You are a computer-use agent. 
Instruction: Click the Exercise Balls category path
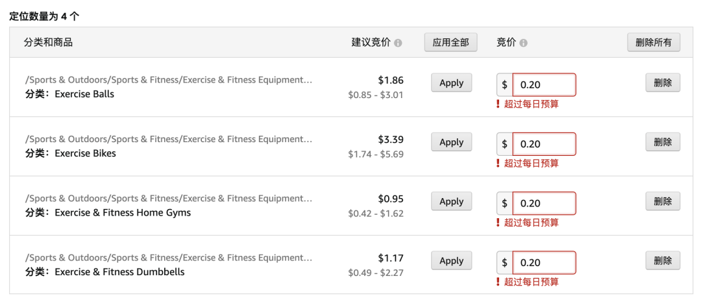click(169, 80)
